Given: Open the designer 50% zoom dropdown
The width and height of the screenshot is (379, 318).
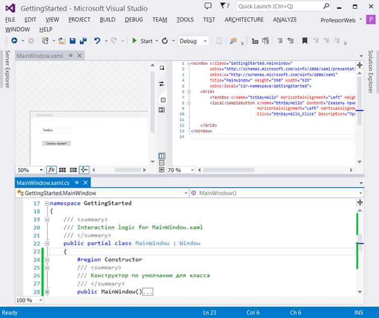Looking at the screenshot, I should pos(30,170).
